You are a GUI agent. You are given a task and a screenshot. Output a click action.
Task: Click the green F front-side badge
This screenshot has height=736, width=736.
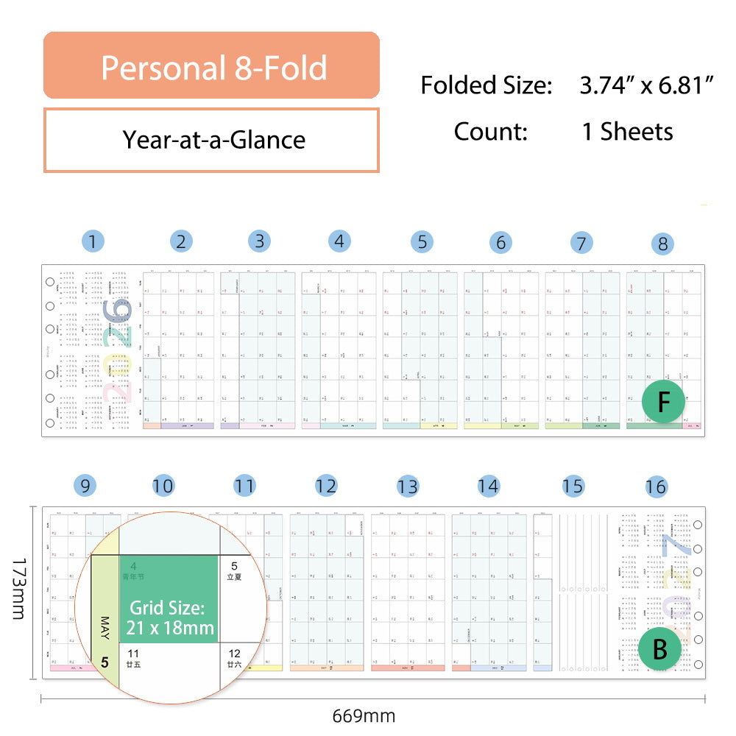[x=663, y=402]
